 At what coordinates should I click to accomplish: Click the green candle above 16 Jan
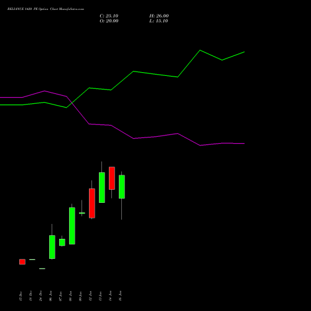coord(122,187)
